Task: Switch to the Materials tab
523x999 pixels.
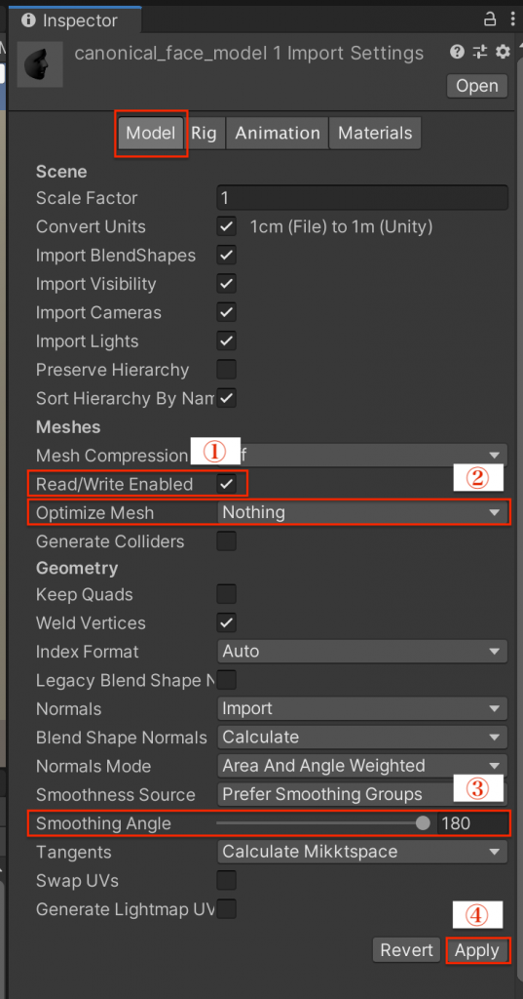Action: 375,133
